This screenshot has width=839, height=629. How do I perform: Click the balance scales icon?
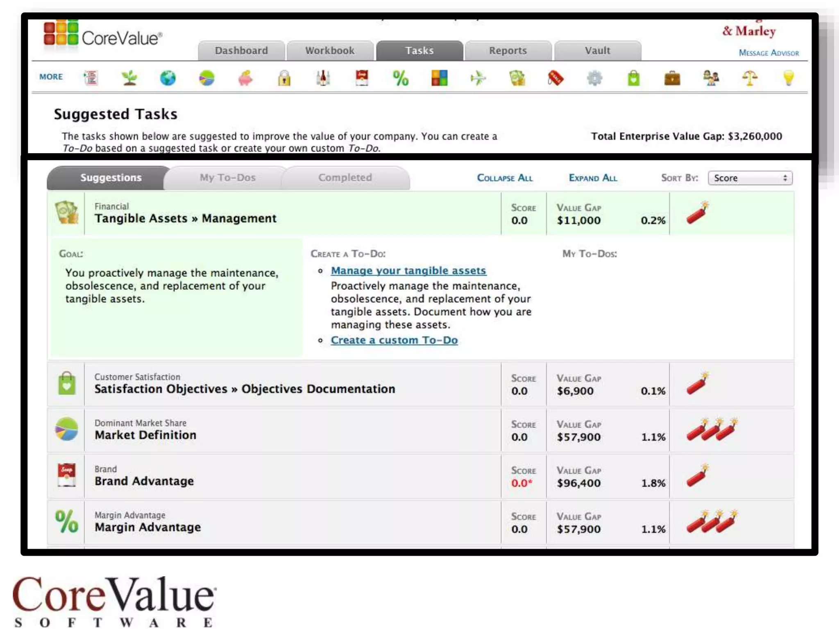click(750, 78)
